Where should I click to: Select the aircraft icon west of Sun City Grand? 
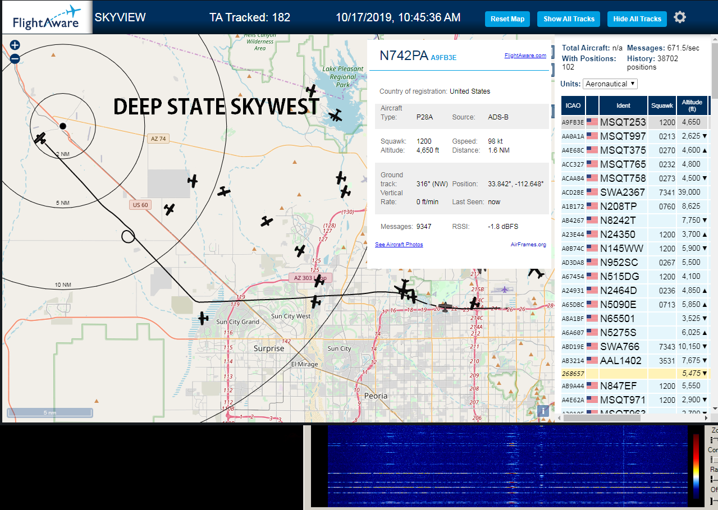[x=203, y=318]
